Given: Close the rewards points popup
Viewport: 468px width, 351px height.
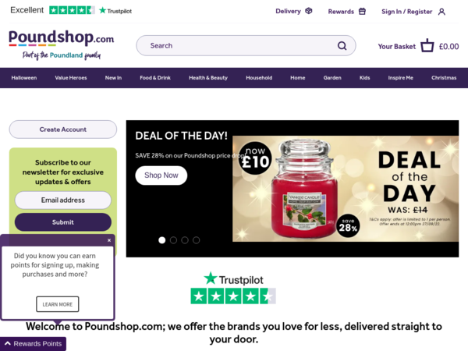Looking at the screenshot, I should click(x=109, y=240).
